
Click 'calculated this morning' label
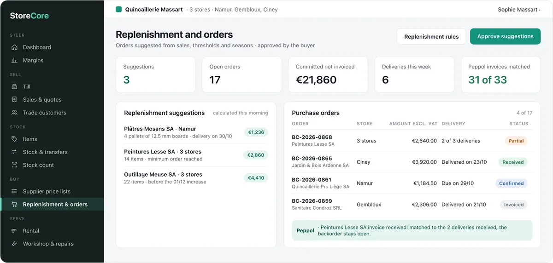coord(240,113)
